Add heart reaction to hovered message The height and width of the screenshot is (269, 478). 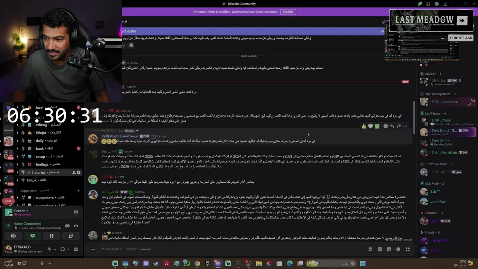370,126
